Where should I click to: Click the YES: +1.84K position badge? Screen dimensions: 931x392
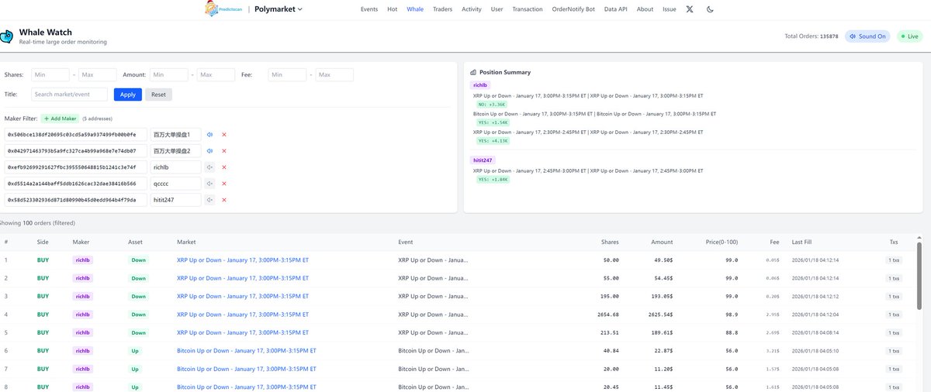click(493, 179)
